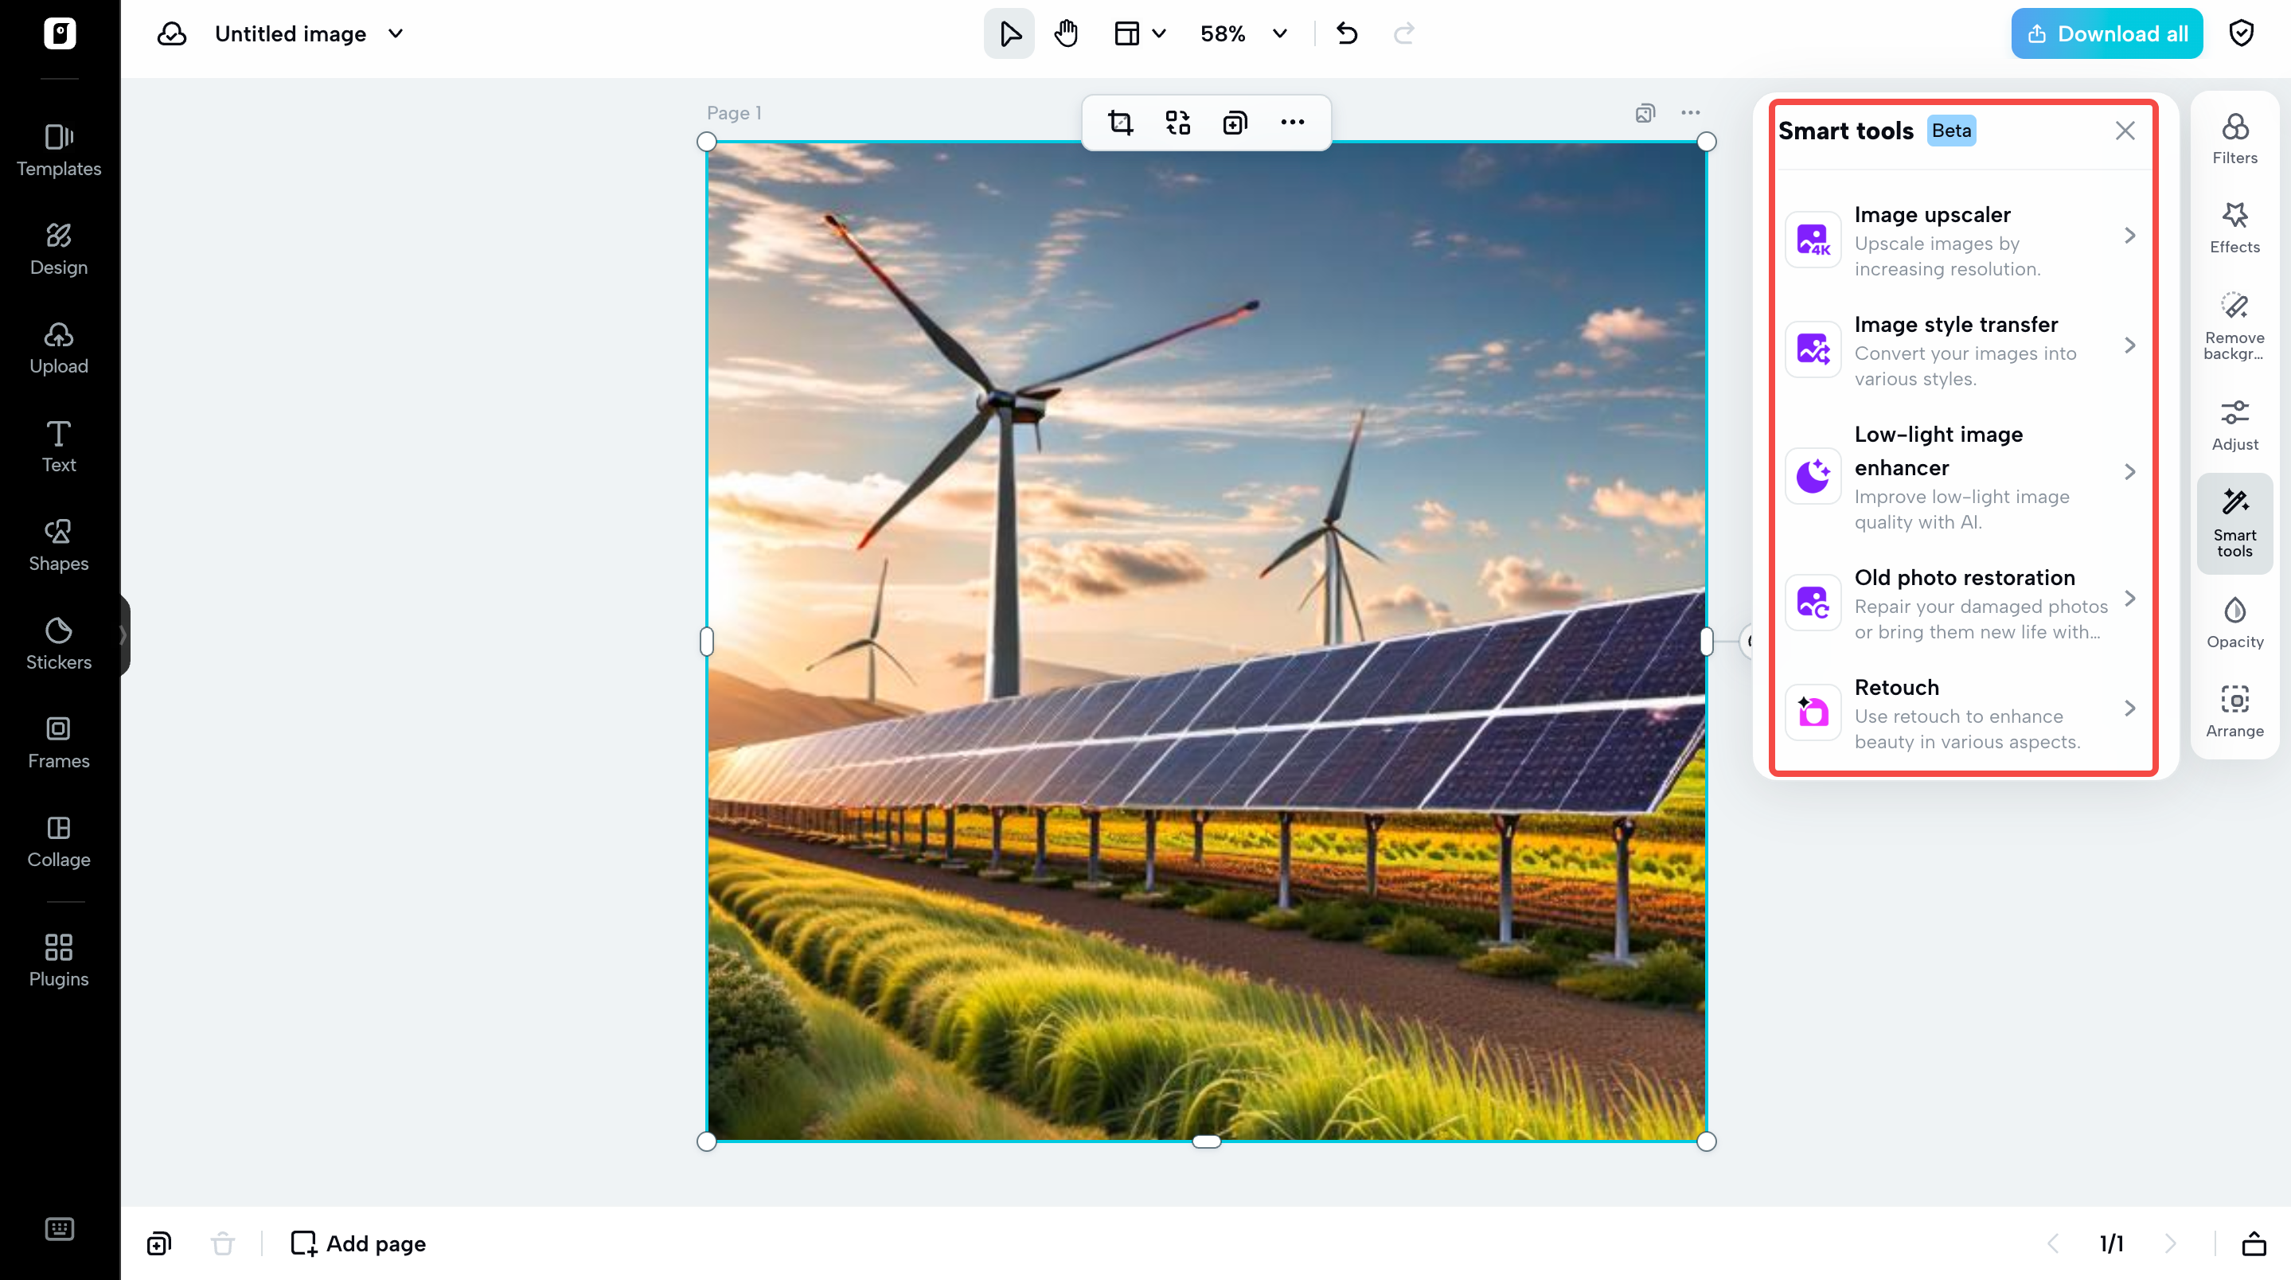This screenshot has width=2291, height=1280.
Task: Click the keyboard shortcuts icon
Action: pyautogui.click(x=59, y=1228)
